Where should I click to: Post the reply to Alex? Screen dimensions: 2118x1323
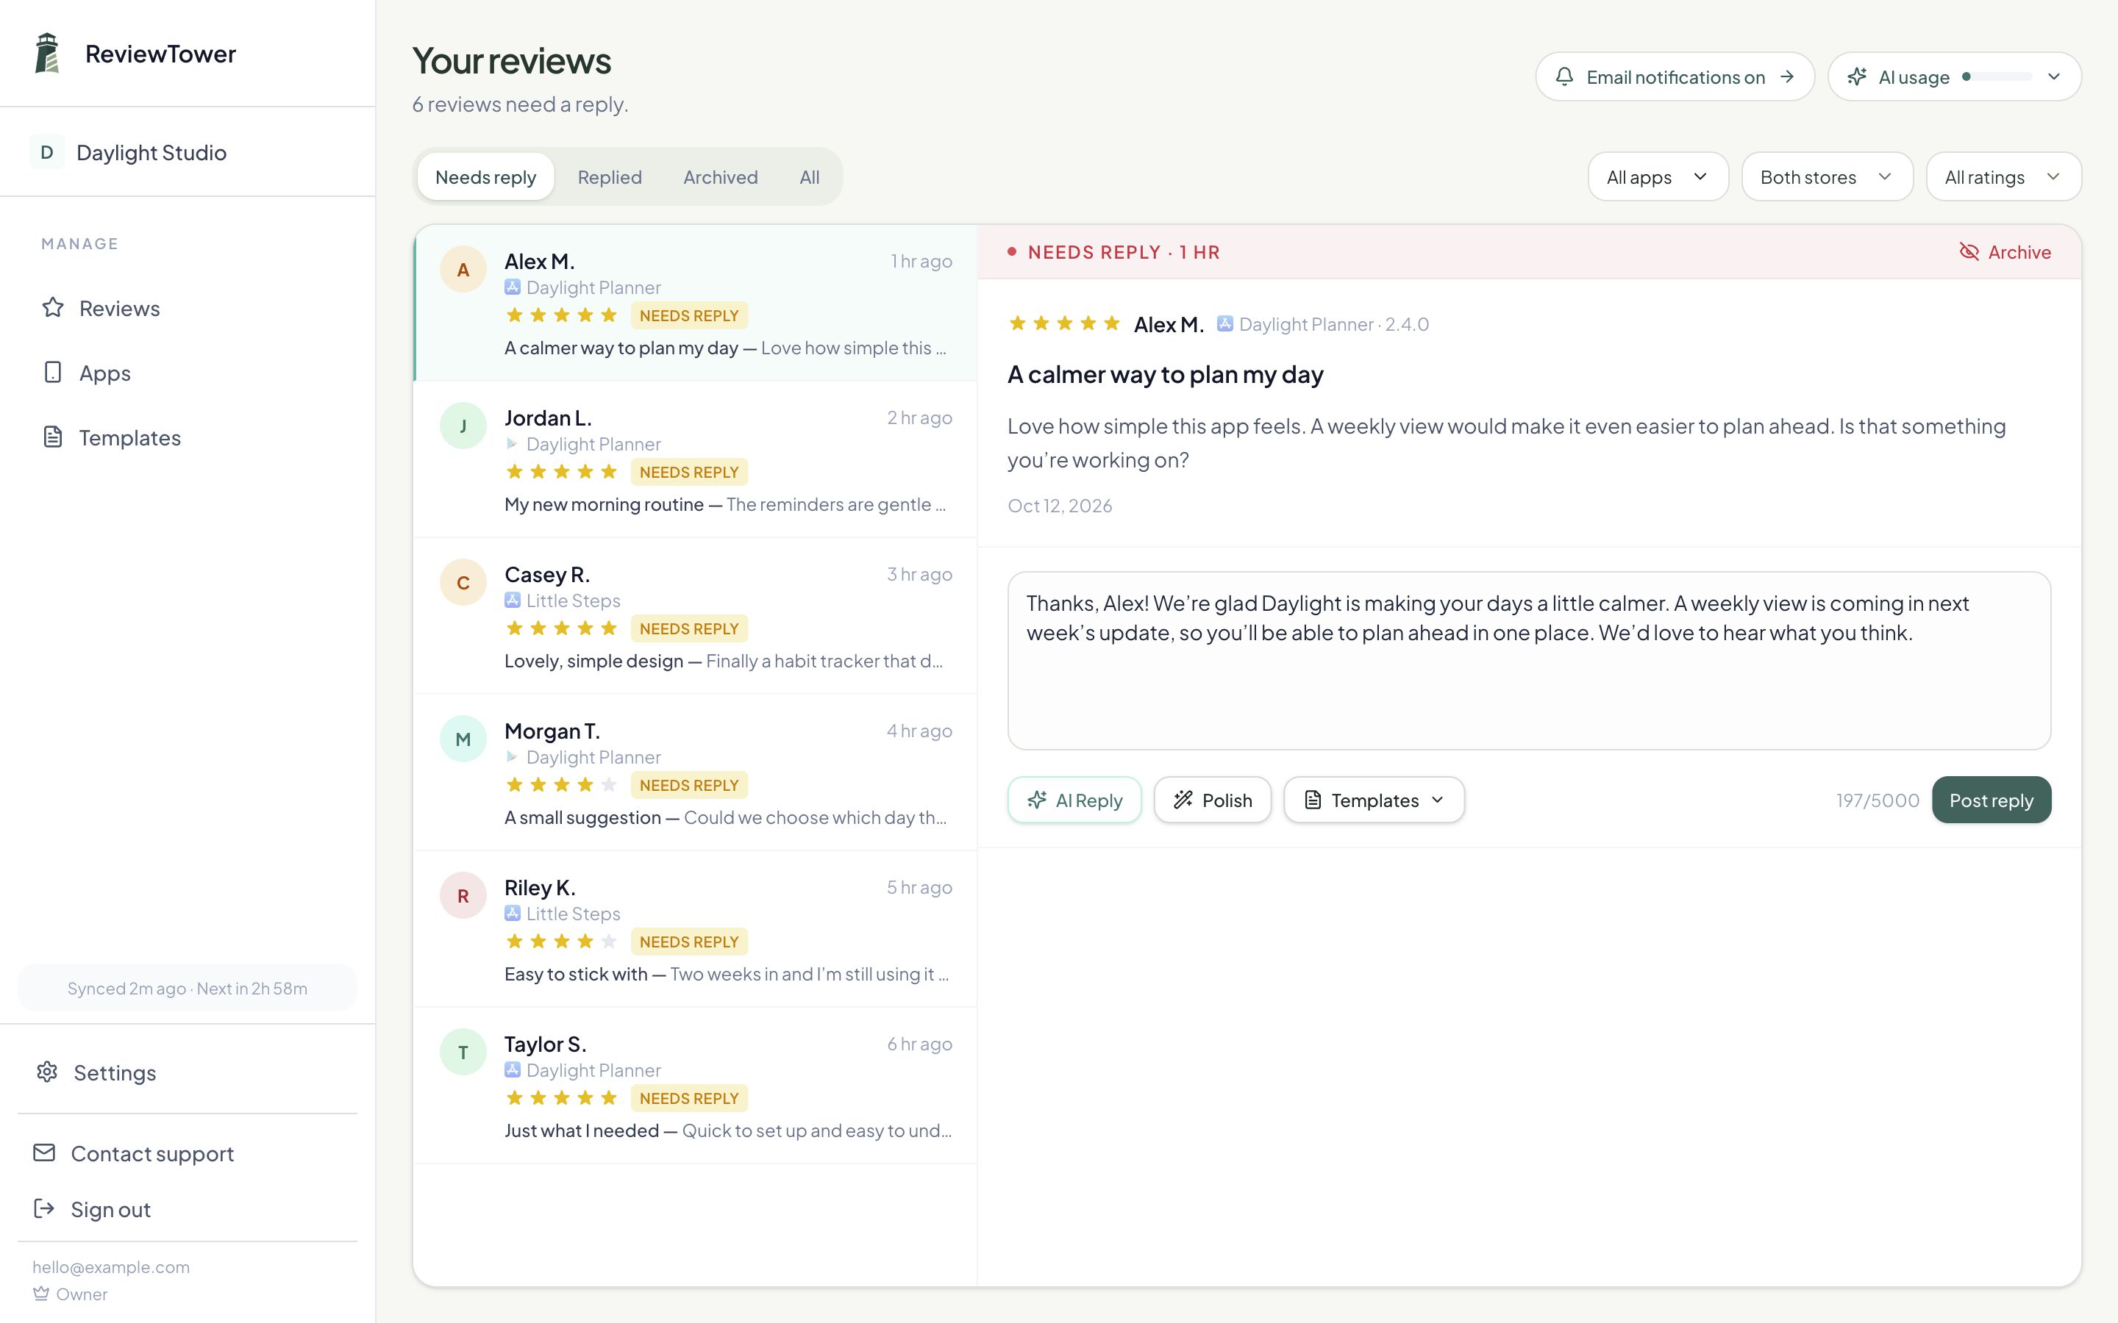pyautogui.click(x=1991, y=800)
